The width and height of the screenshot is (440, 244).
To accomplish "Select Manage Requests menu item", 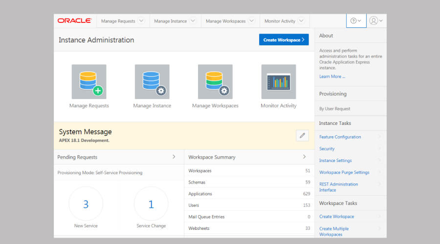I will [118, 21].
